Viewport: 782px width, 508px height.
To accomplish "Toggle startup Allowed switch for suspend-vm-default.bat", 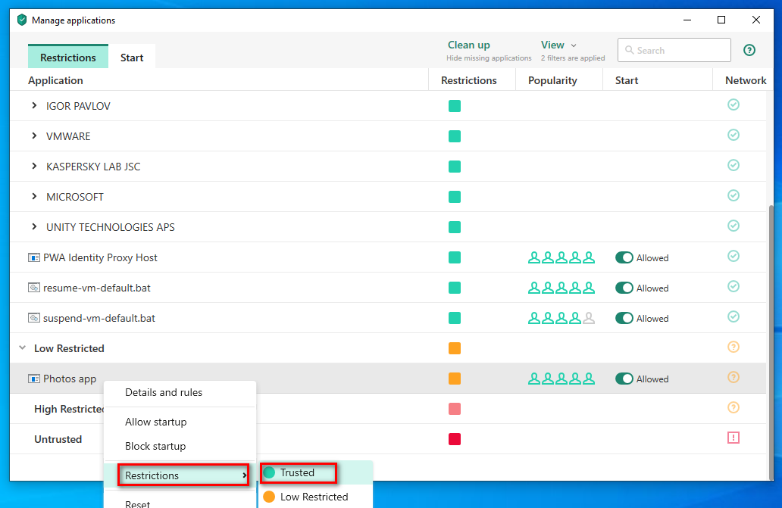I will [624, 318].
